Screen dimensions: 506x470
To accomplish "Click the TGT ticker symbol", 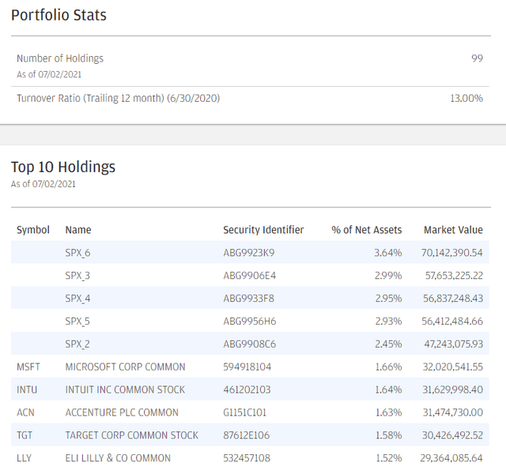I will click(25, 435).
